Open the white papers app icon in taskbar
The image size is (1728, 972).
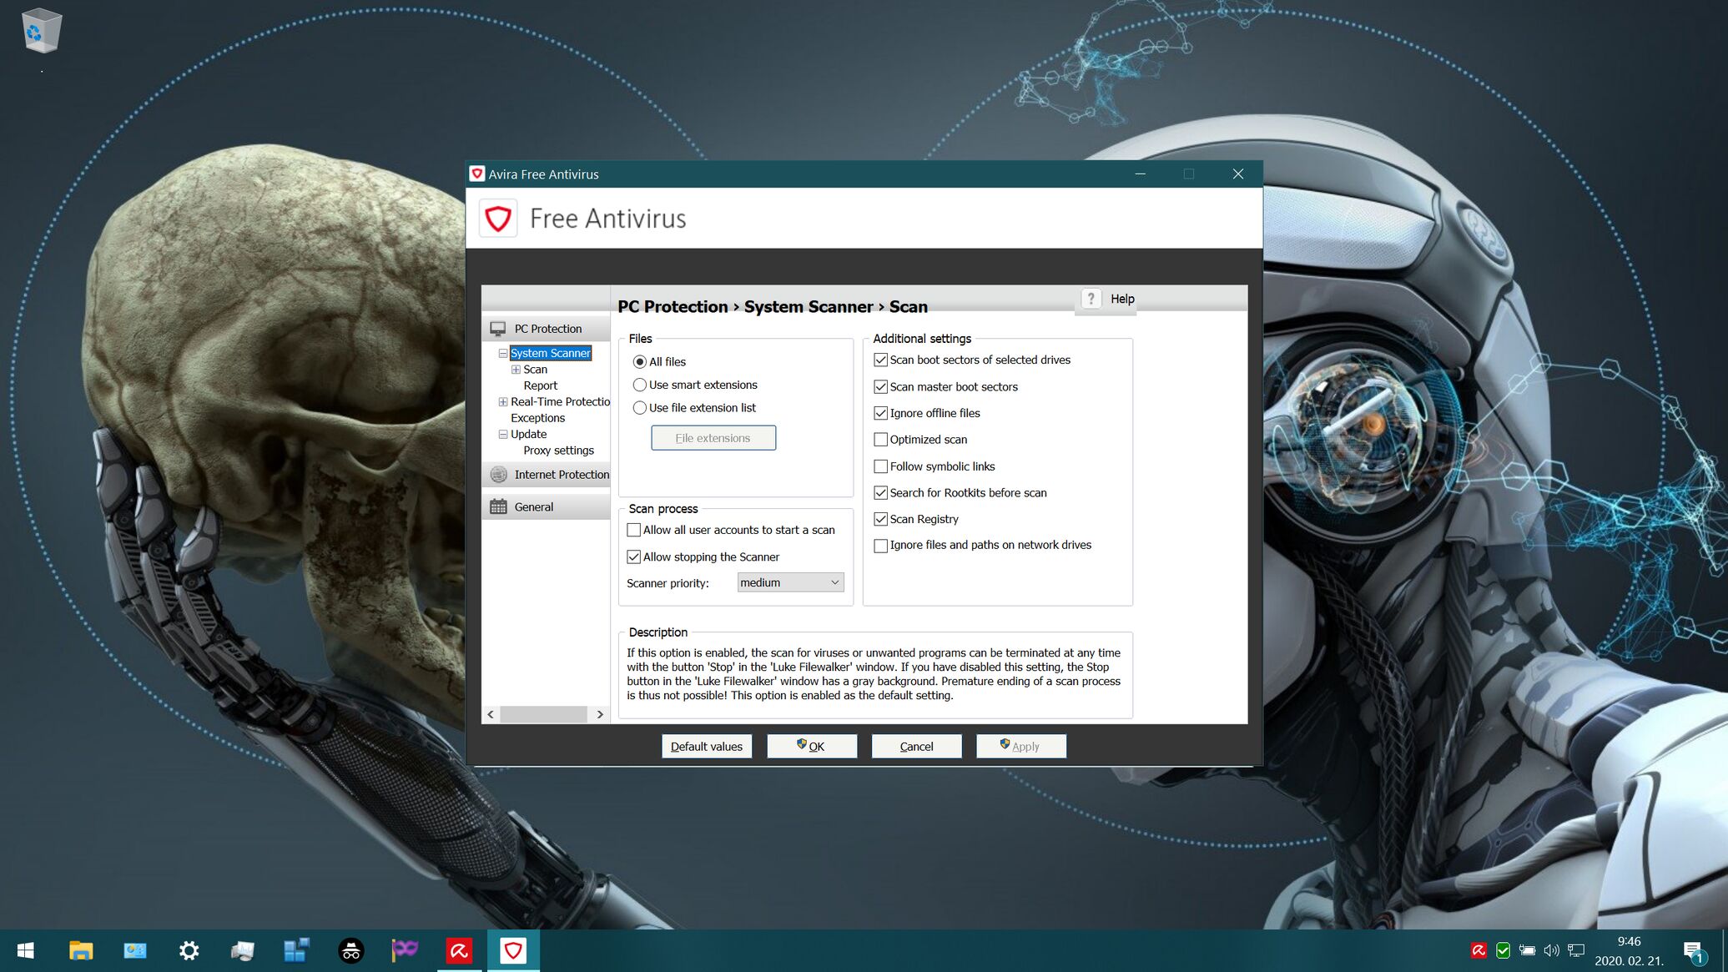(x=243, y=950)
